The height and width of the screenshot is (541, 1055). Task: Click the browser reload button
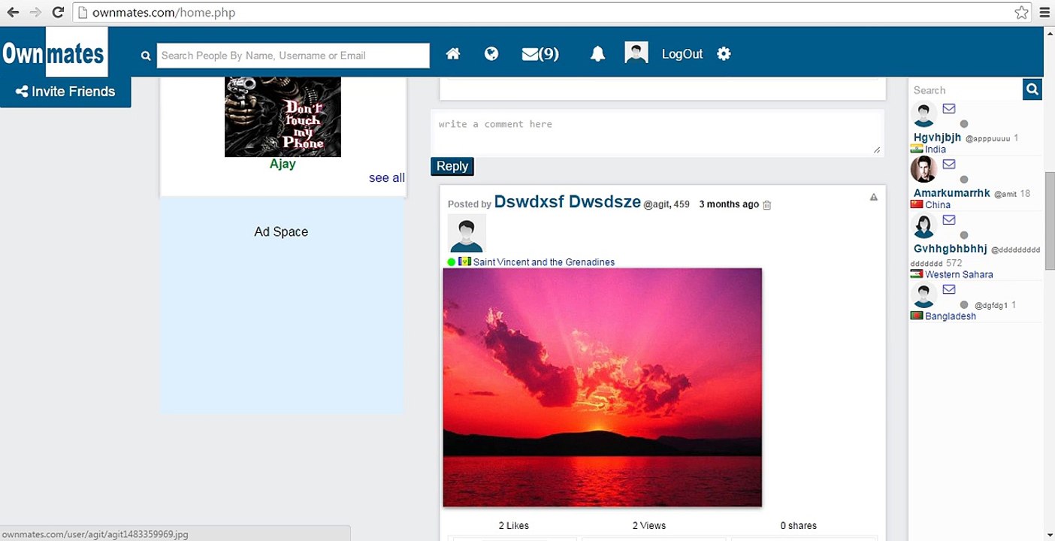pos(58,12)
